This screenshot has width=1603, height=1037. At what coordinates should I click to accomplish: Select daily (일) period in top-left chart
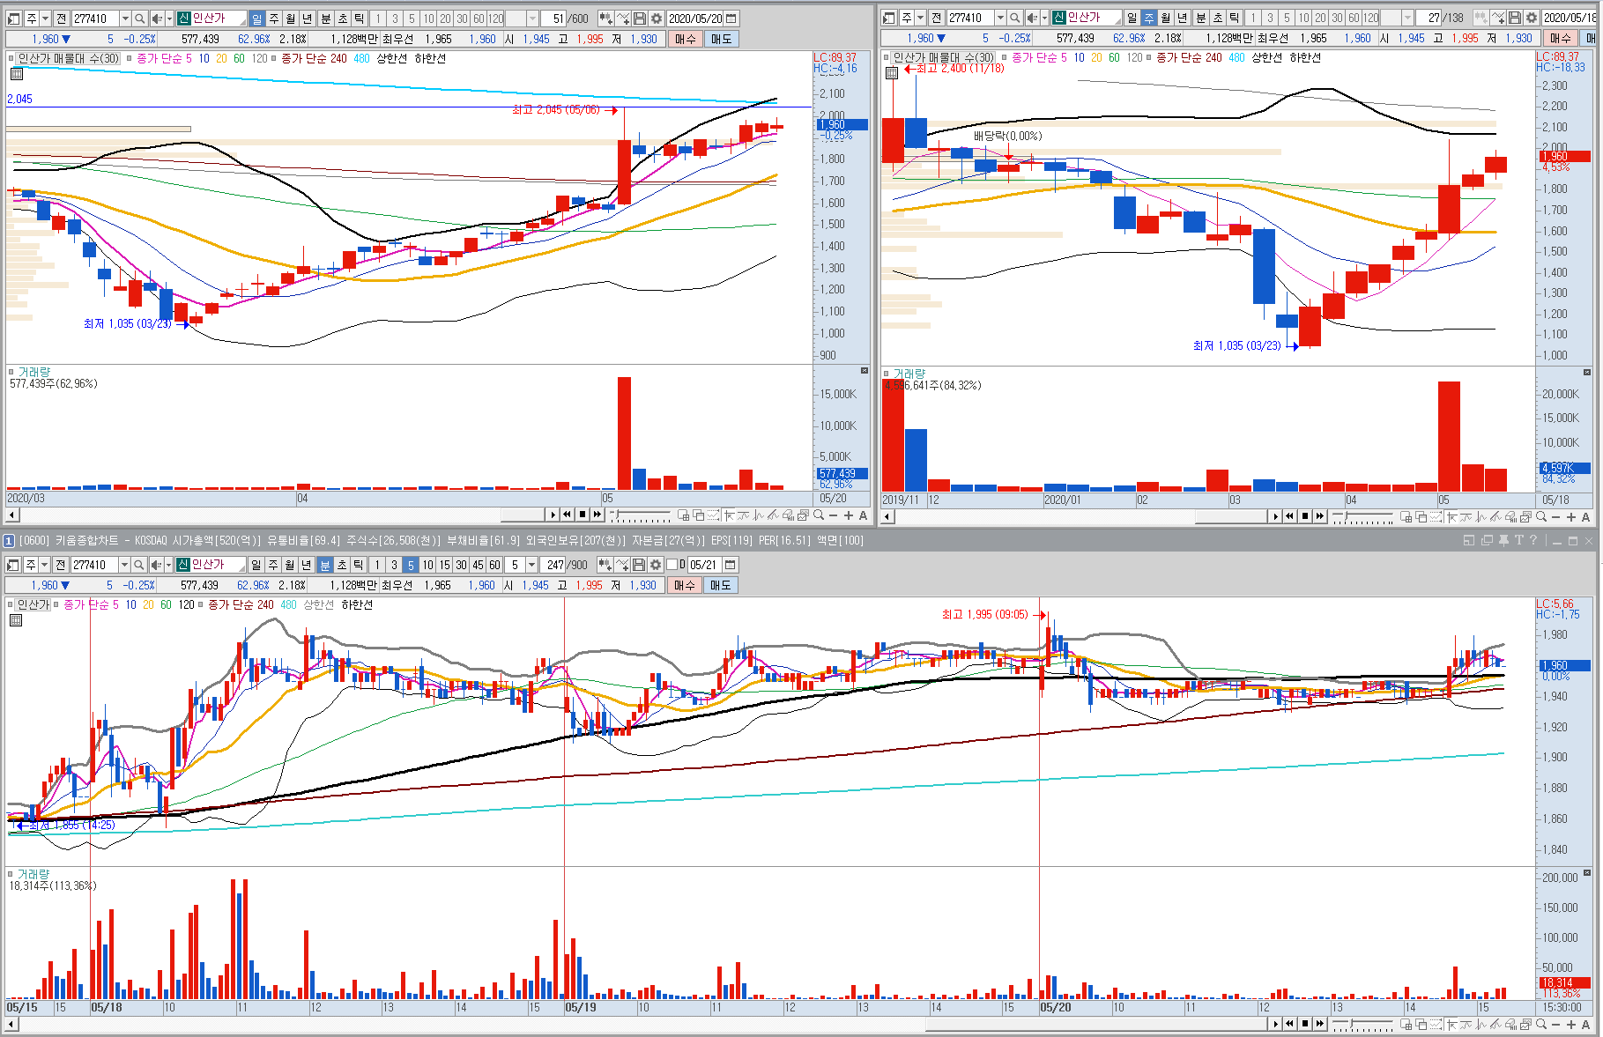pyautogui.click(x=256, y=19)
